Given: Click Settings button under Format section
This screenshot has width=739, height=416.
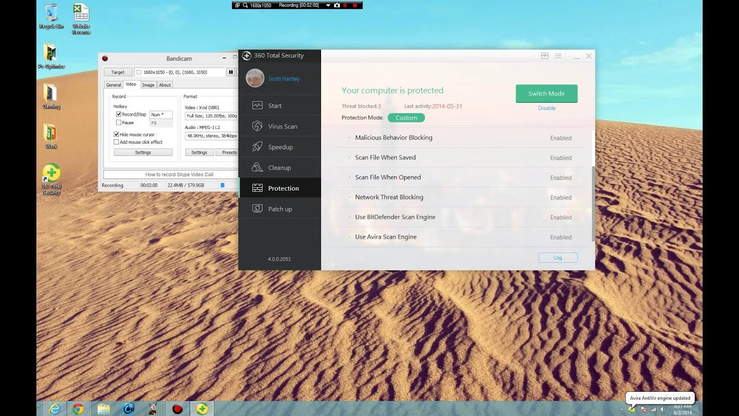Looking at the screenshot, I should point(199,153).
